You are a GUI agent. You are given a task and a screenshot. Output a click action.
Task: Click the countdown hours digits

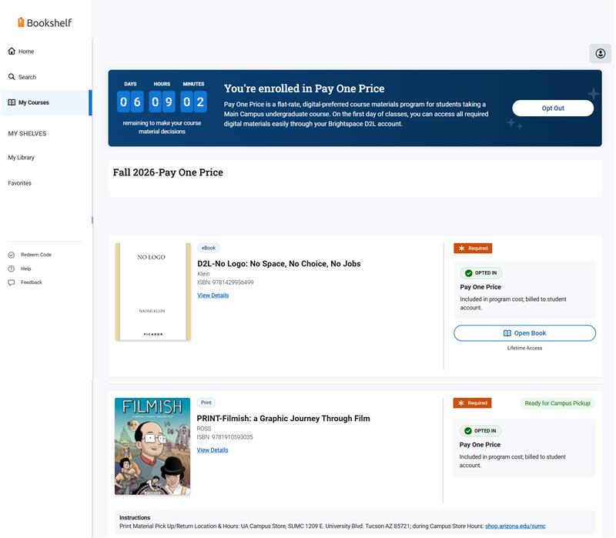[162, 102]
